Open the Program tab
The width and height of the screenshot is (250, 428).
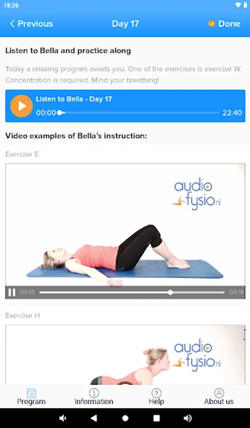pos(31,397)
